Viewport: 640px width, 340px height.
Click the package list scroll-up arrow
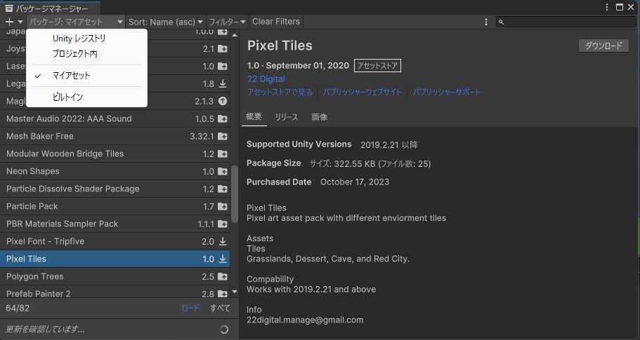click(x=234, y=35)
